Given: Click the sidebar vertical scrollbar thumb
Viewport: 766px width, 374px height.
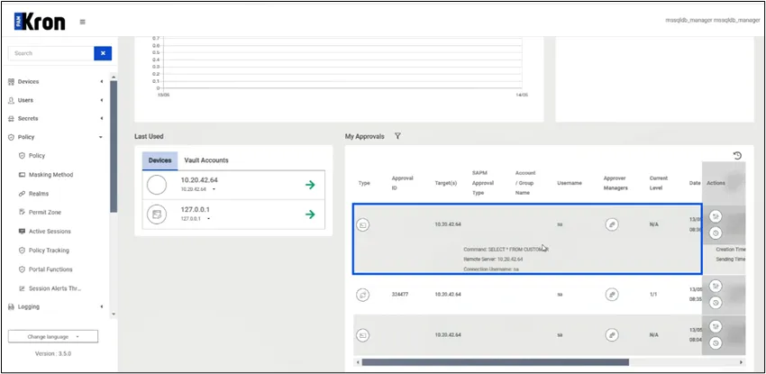Looking at the screenshot, I should pyautogui.click(x=114, y=147).
